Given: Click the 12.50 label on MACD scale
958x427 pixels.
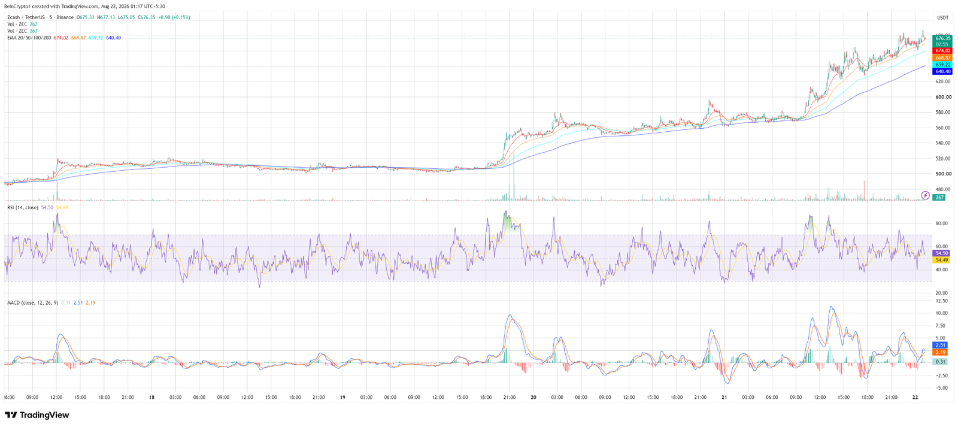Looking at the screenshot, I should point(941,301).
